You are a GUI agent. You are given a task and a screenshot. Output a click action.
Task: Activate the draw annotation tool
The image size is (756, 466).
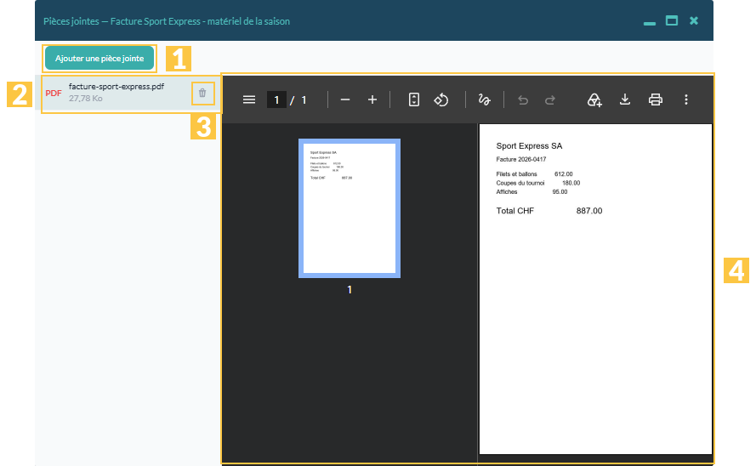tap(484, 99)
